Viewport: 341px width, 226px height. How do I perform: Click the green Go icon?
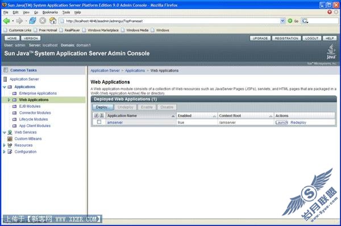click(x=290, y=21)
